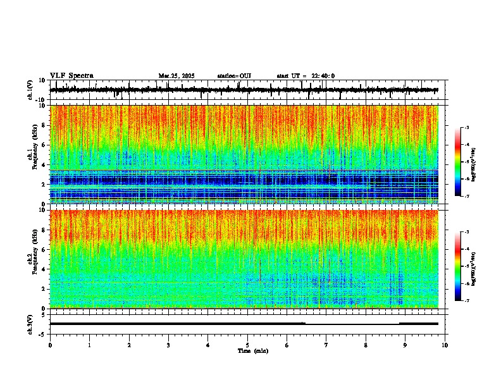Click the ch.2 colorbar log(PSD) label

point(473,269)
